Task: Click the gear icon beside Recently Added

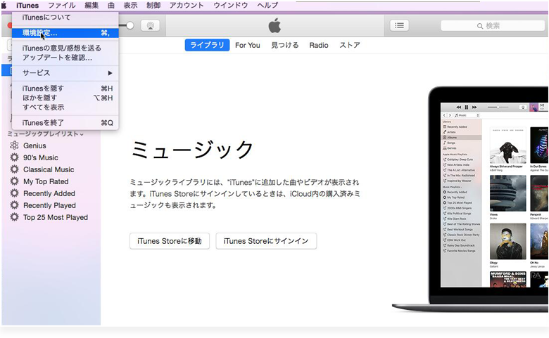Action: (x=14, y=193)
